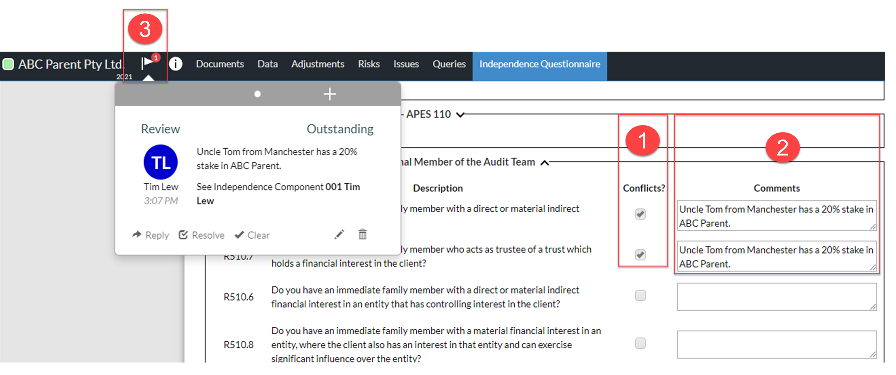Click the green status square beside ABC Parent
Image resolution: width=896 pixels, height=375 pixels.
click(x=8, y=64)
